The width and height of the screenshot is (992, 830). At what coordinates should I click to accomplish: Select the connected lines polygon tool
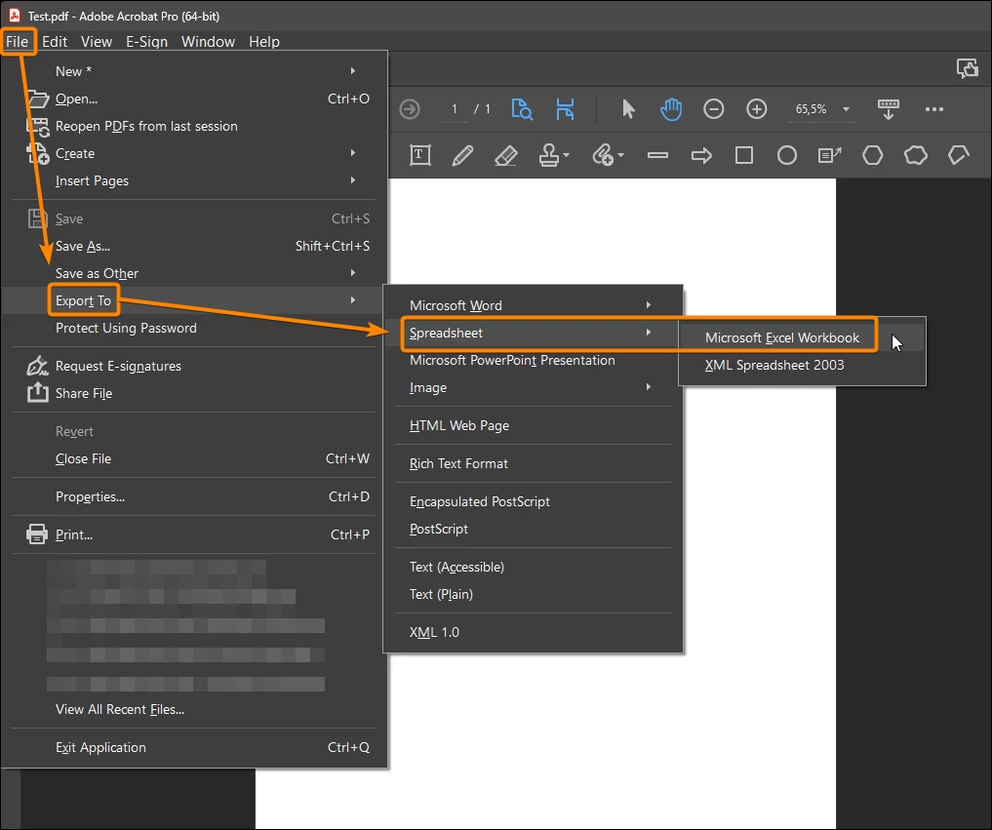[x=959, y=155]
